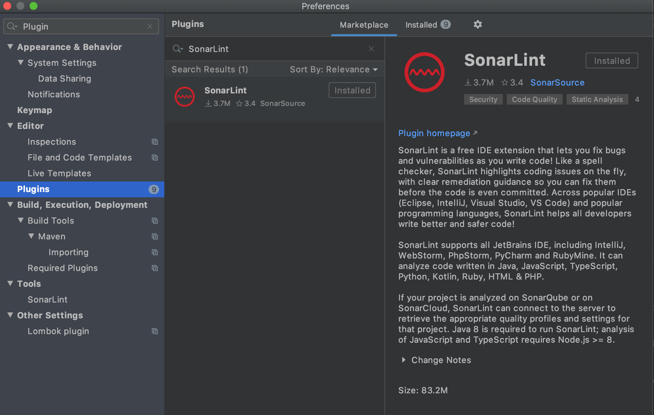654x415 pixels.
Task: Click the Plugin settings search field
Action: coord(81,26)
